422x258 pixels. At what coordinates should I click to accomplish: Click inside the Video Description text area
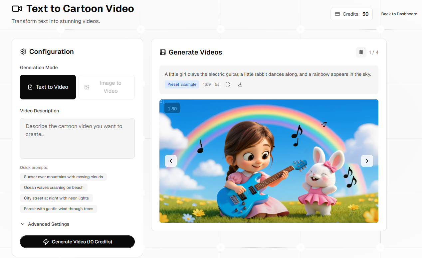(x=77, y=138)
